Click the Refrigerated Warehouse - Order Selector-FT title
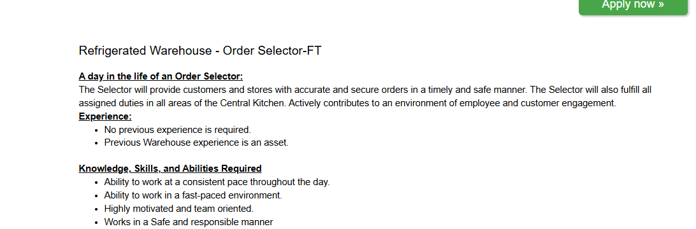The height and width of the screenshot is (229, 696). (x=199, y=50)
